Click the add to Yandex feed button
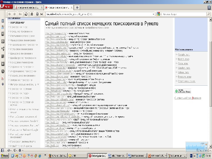This screenshot has height=159, width=212. click(183, 91)
